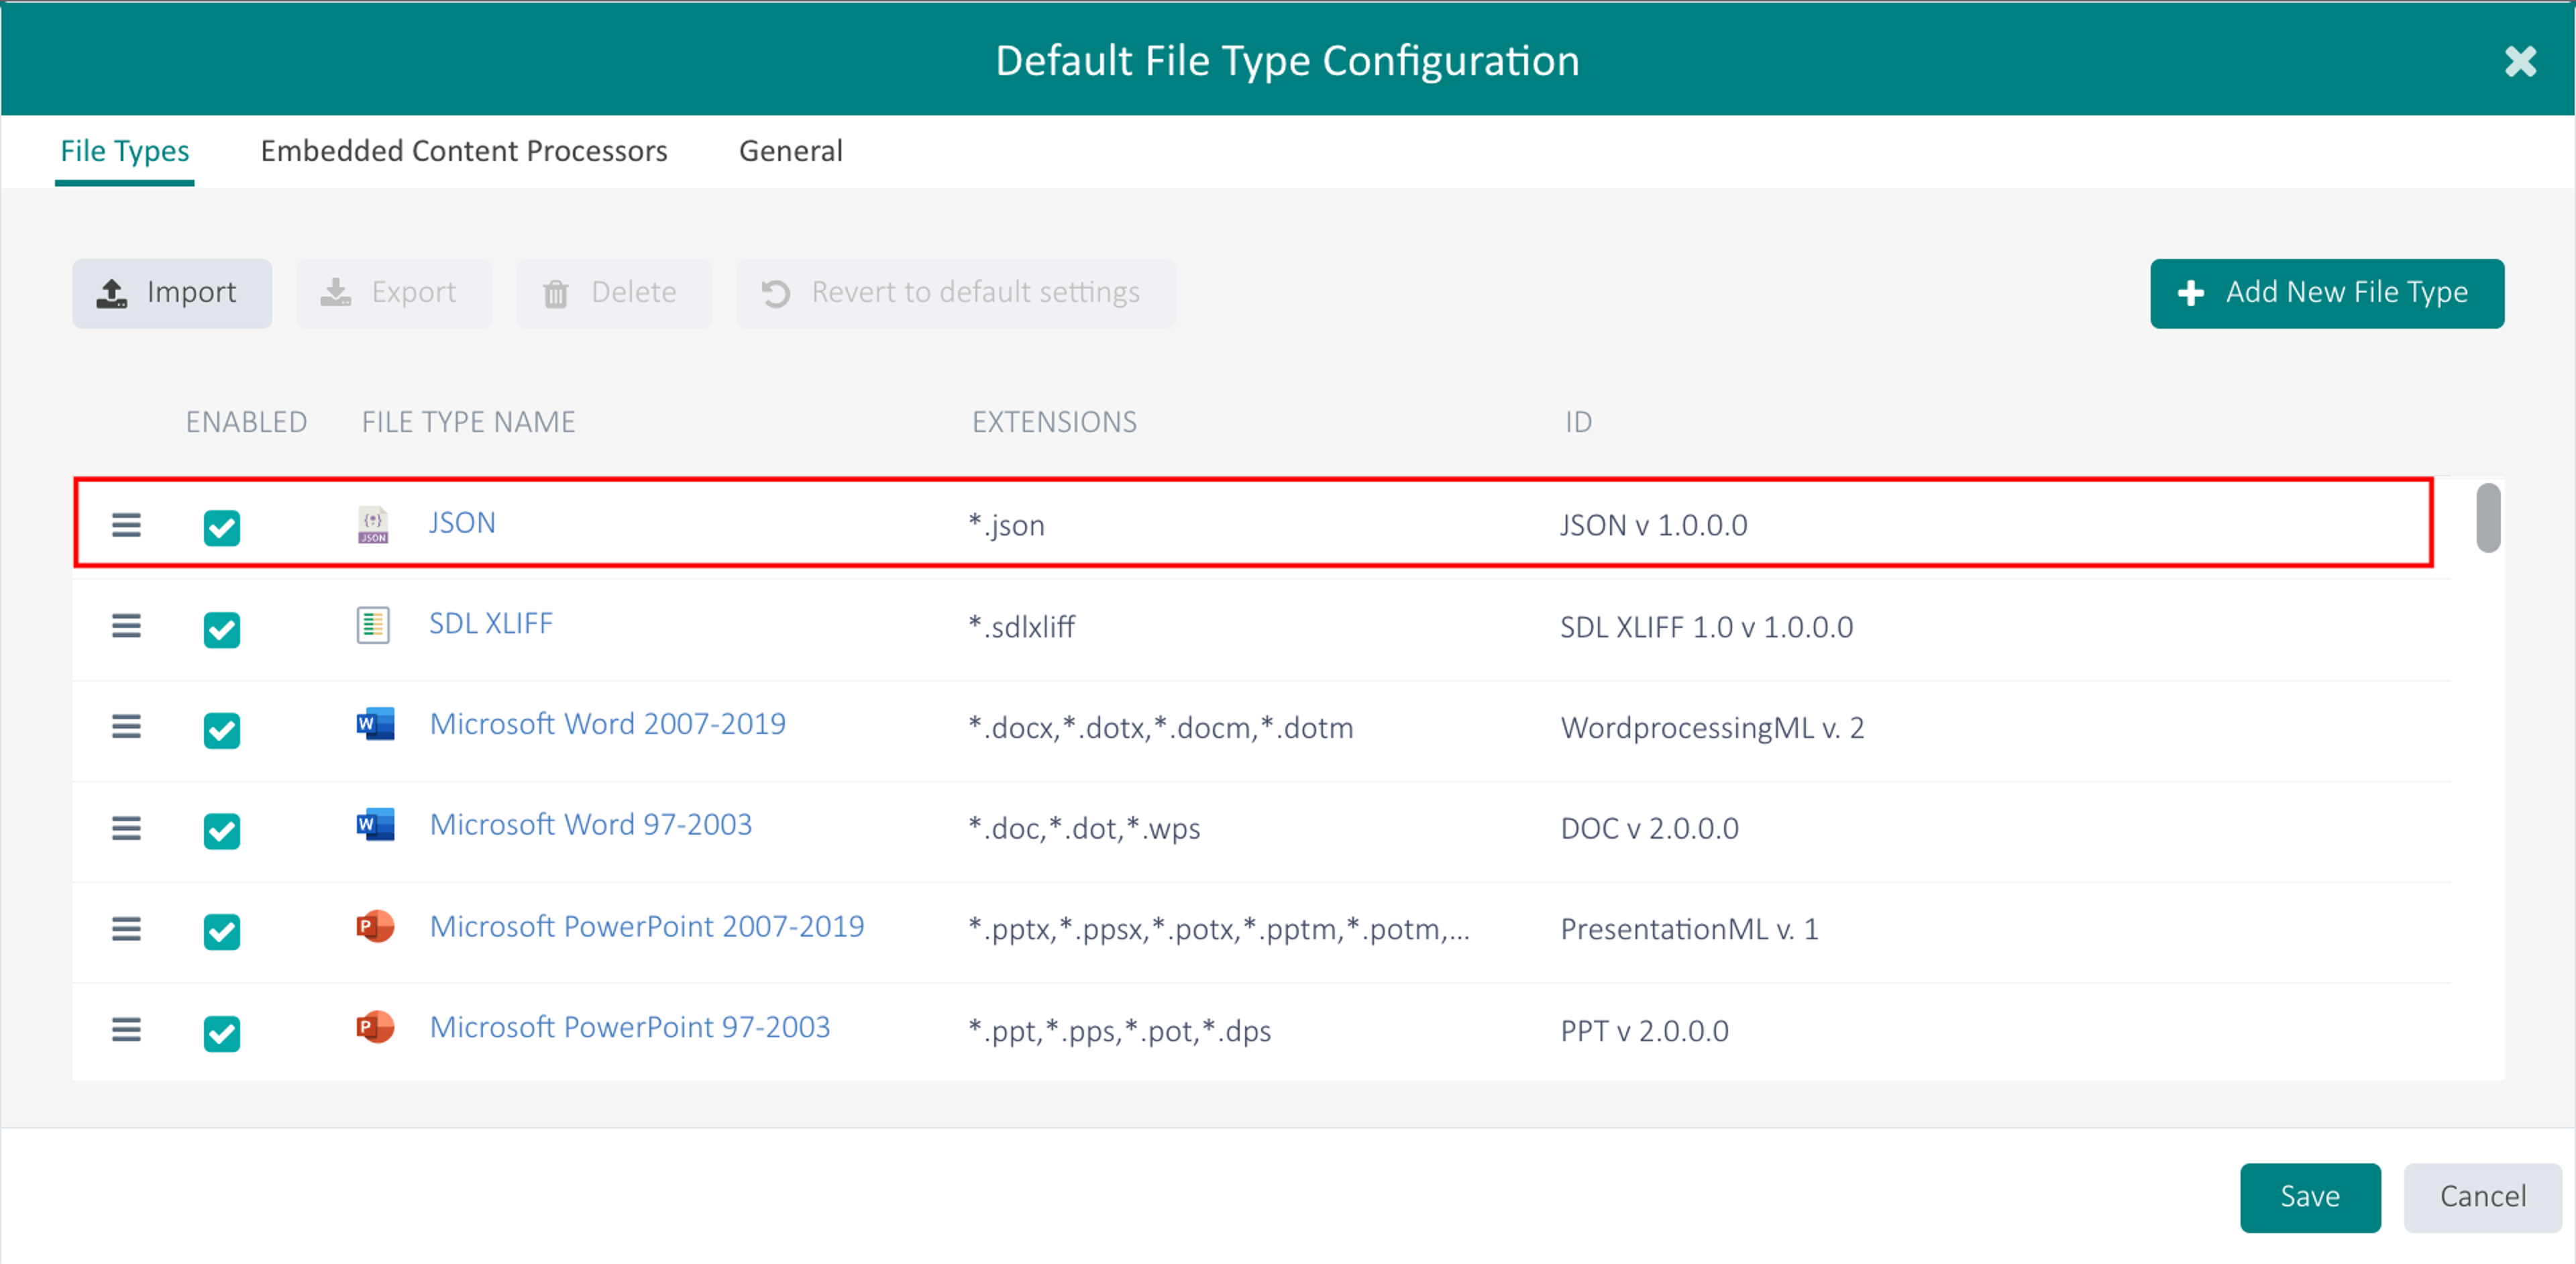
Task: Toggle Microsoft PowerPoint 97-2003 enabled checkbox
Action: point(222,1033)
